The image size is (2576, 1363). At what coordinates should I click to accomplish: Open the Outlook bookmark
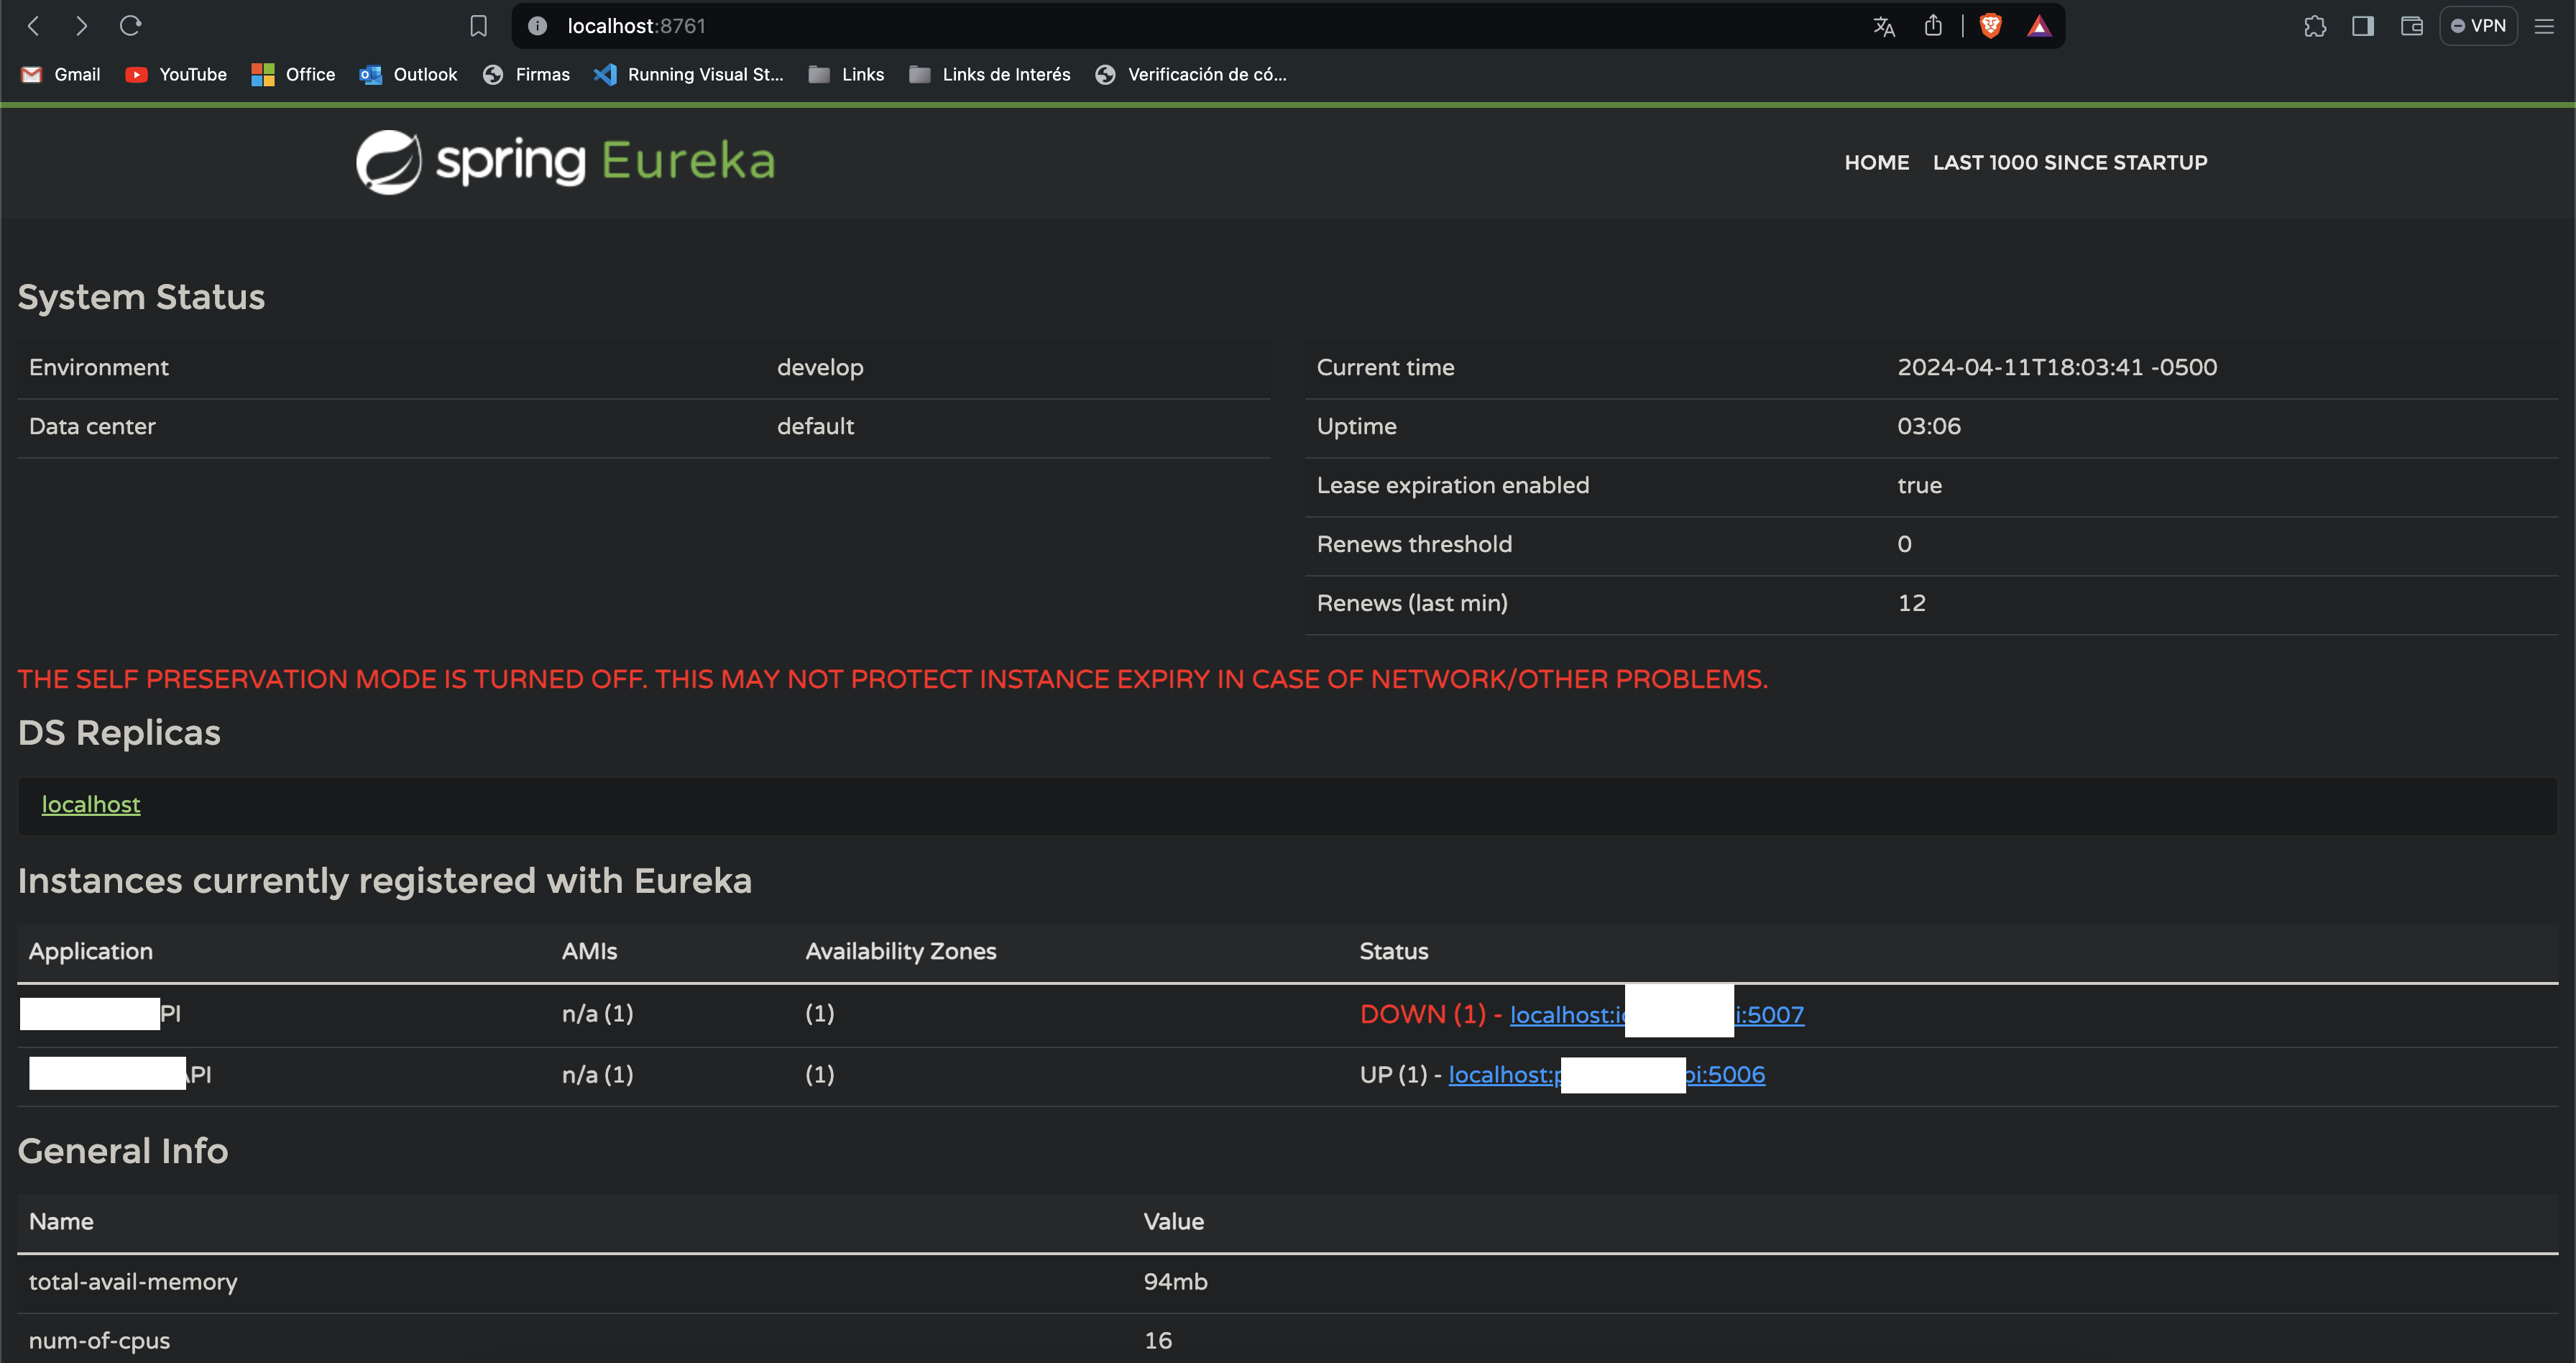click(409, 74)
